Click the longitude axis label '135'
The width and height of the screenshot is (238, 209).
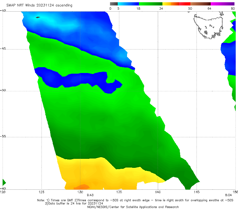point(119,192)
